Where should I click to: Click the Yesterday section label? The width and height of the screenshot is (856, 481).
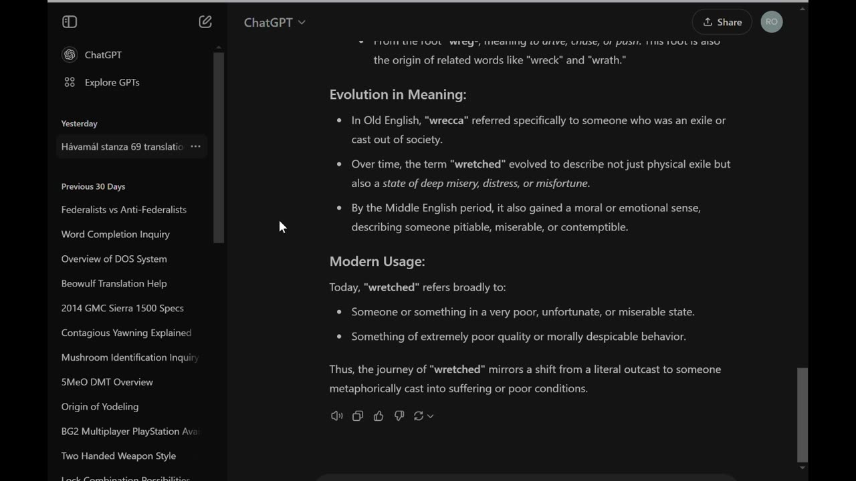pos(79,124)
